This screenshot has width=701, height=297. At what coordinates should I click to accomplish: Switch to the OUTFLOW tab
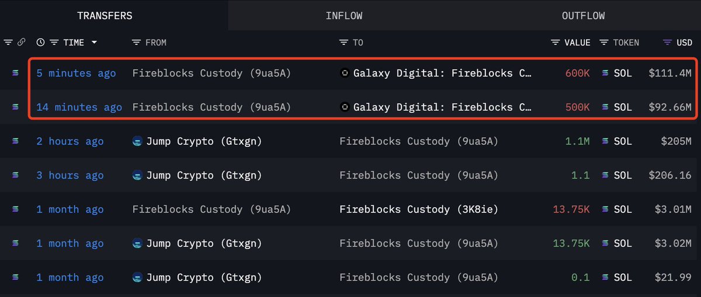(583, 16)
